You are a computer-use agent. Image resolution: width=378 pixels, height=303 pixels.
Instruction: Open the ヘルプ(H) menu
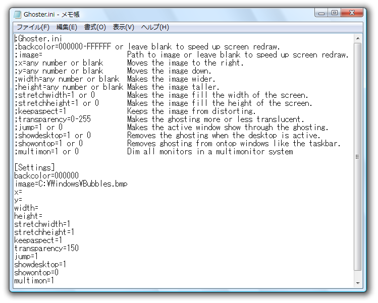(155, 27)
